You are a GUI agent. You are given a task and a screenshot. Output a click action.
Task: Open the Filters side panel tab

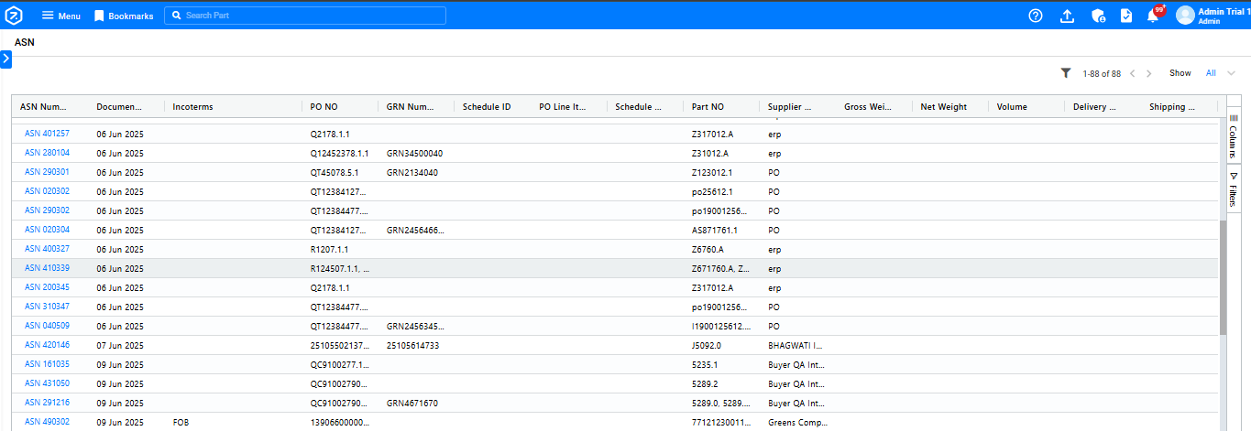tap(1233, 190)
